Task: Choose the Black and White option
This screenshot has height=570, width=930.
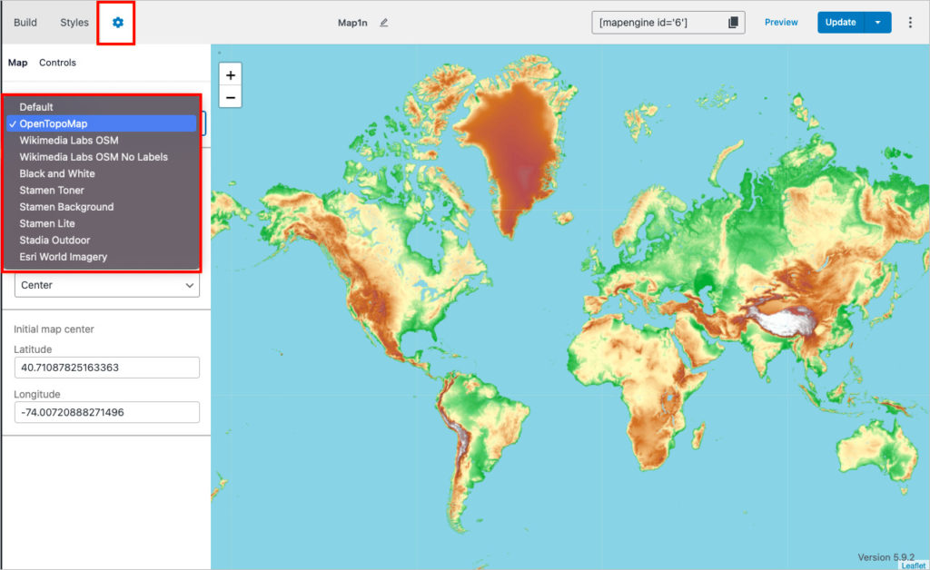Action: (102, 173)
